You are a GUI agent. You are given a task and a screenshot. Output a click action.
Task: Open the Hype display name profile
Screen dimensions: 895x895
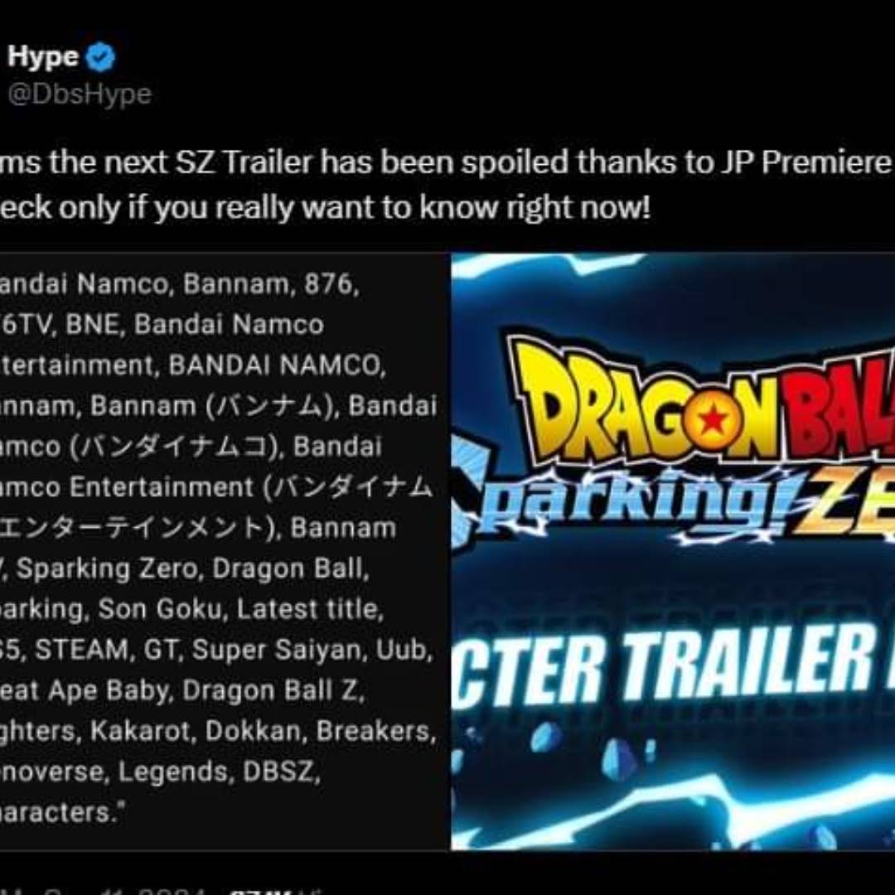(x=43, y=58)
